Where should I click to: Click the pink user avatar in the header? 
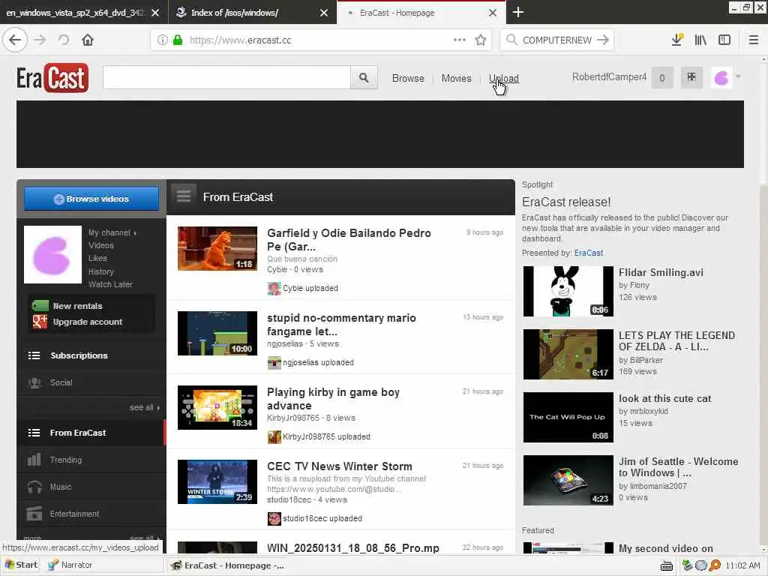pyautogui.click(x=721, y=77)
